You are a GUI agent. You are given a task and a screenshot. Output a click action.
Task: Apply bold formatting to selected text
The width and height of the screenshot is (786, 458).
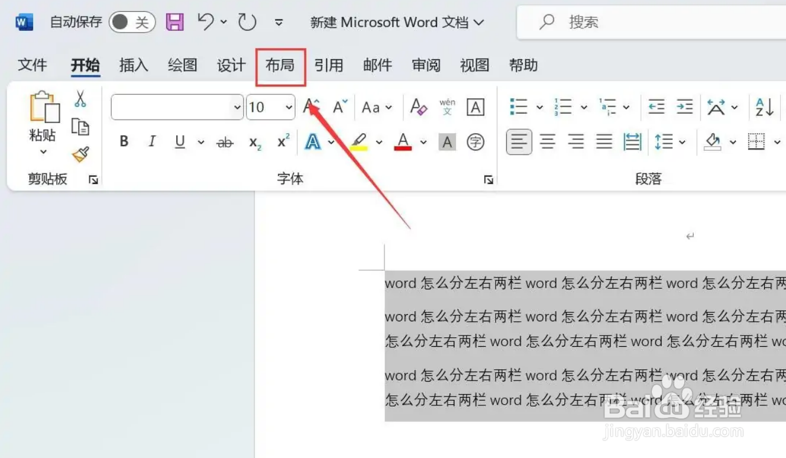(x=124, y=141)
